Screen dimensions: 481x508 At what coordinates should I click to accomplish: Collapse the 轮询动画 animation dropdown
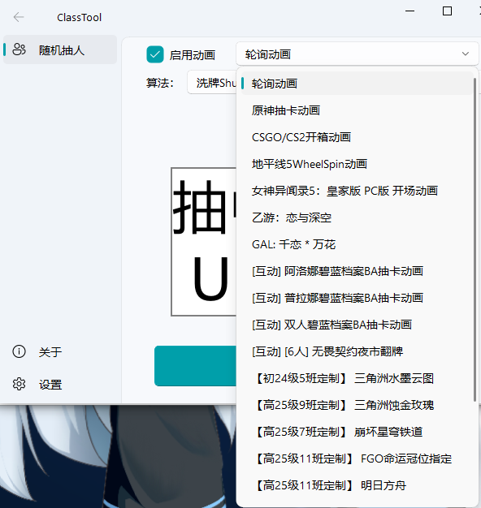(357, 54)
